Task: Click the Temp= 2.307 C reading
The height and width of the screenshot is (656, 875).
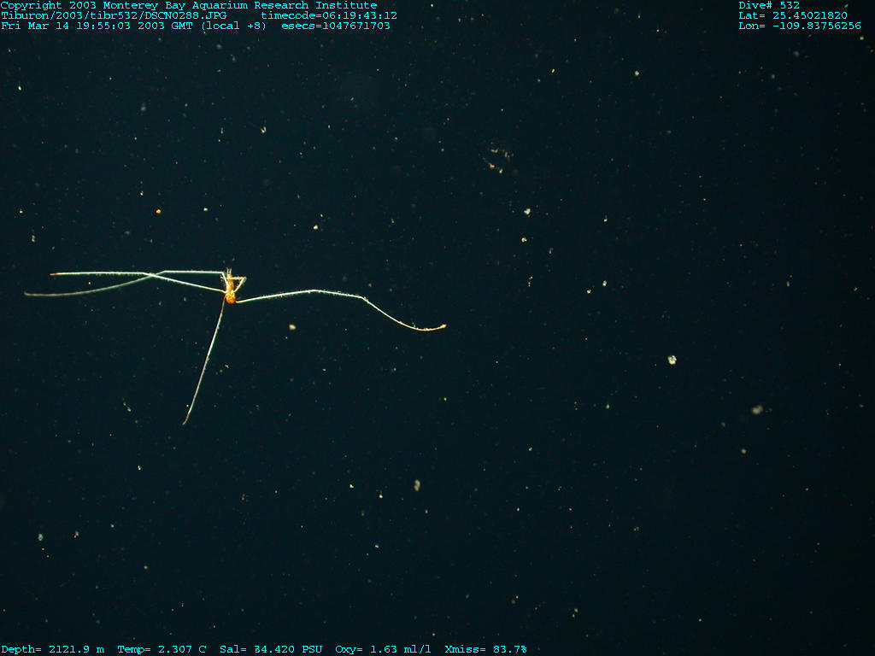Action: pyautogui.click(x=161, y=649)
